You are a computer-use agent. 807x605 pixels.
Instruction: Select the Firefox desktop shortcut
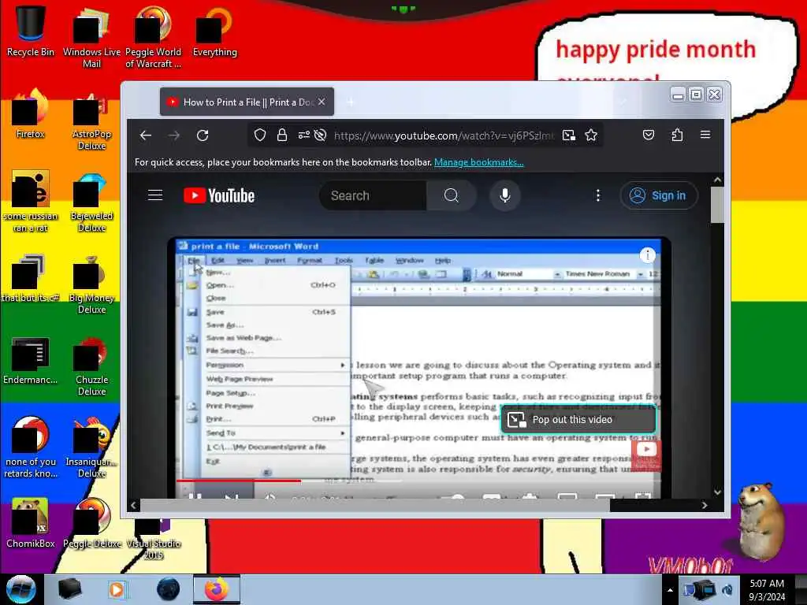tap(31, 114)
